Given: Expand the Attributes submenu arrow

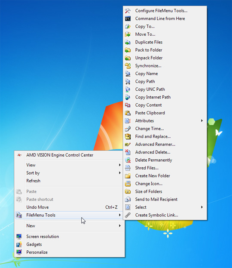Looking at the screenshot, I should click(x=202, y=121).
